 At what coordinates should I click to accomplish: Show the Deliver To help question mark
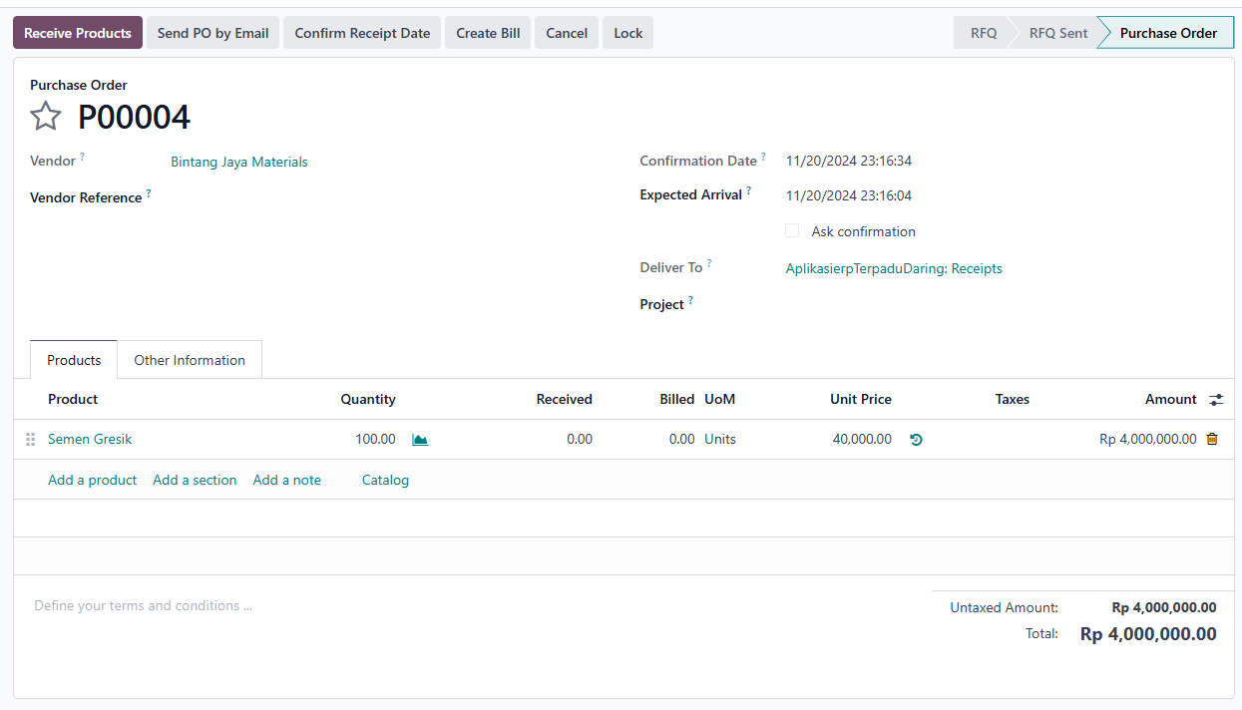[709, 263]
